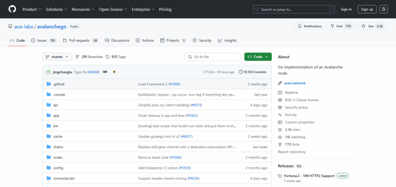Viewport: 396px width, 187px height.
Task: Open the avax.network website link
Action: click(295, 83)
